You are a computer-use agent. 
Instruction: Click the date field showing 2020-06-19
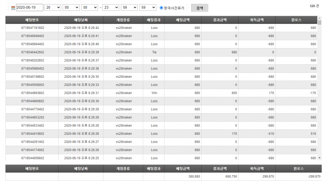pos(30,8)
